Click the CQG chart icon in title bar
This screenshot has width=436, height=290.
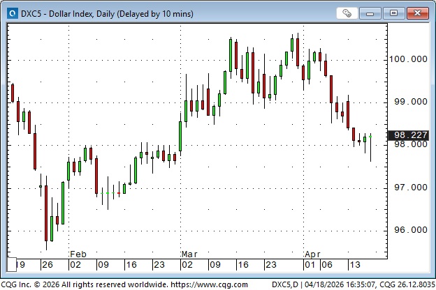click(x=10, y=13)
